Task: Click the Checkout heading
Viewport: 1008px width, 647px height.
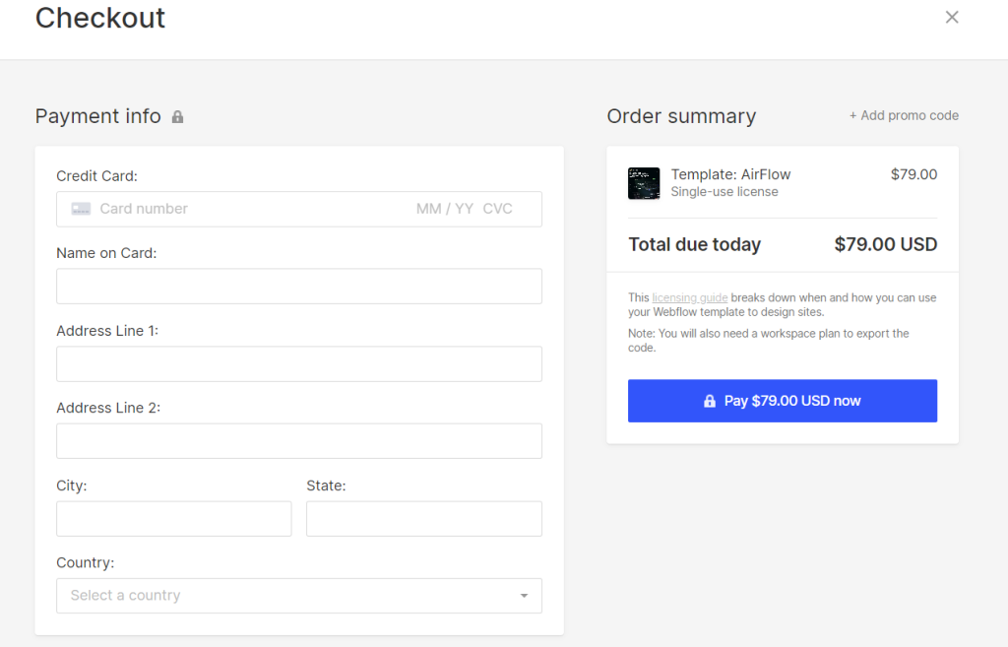Action: [x=99, y=18]
